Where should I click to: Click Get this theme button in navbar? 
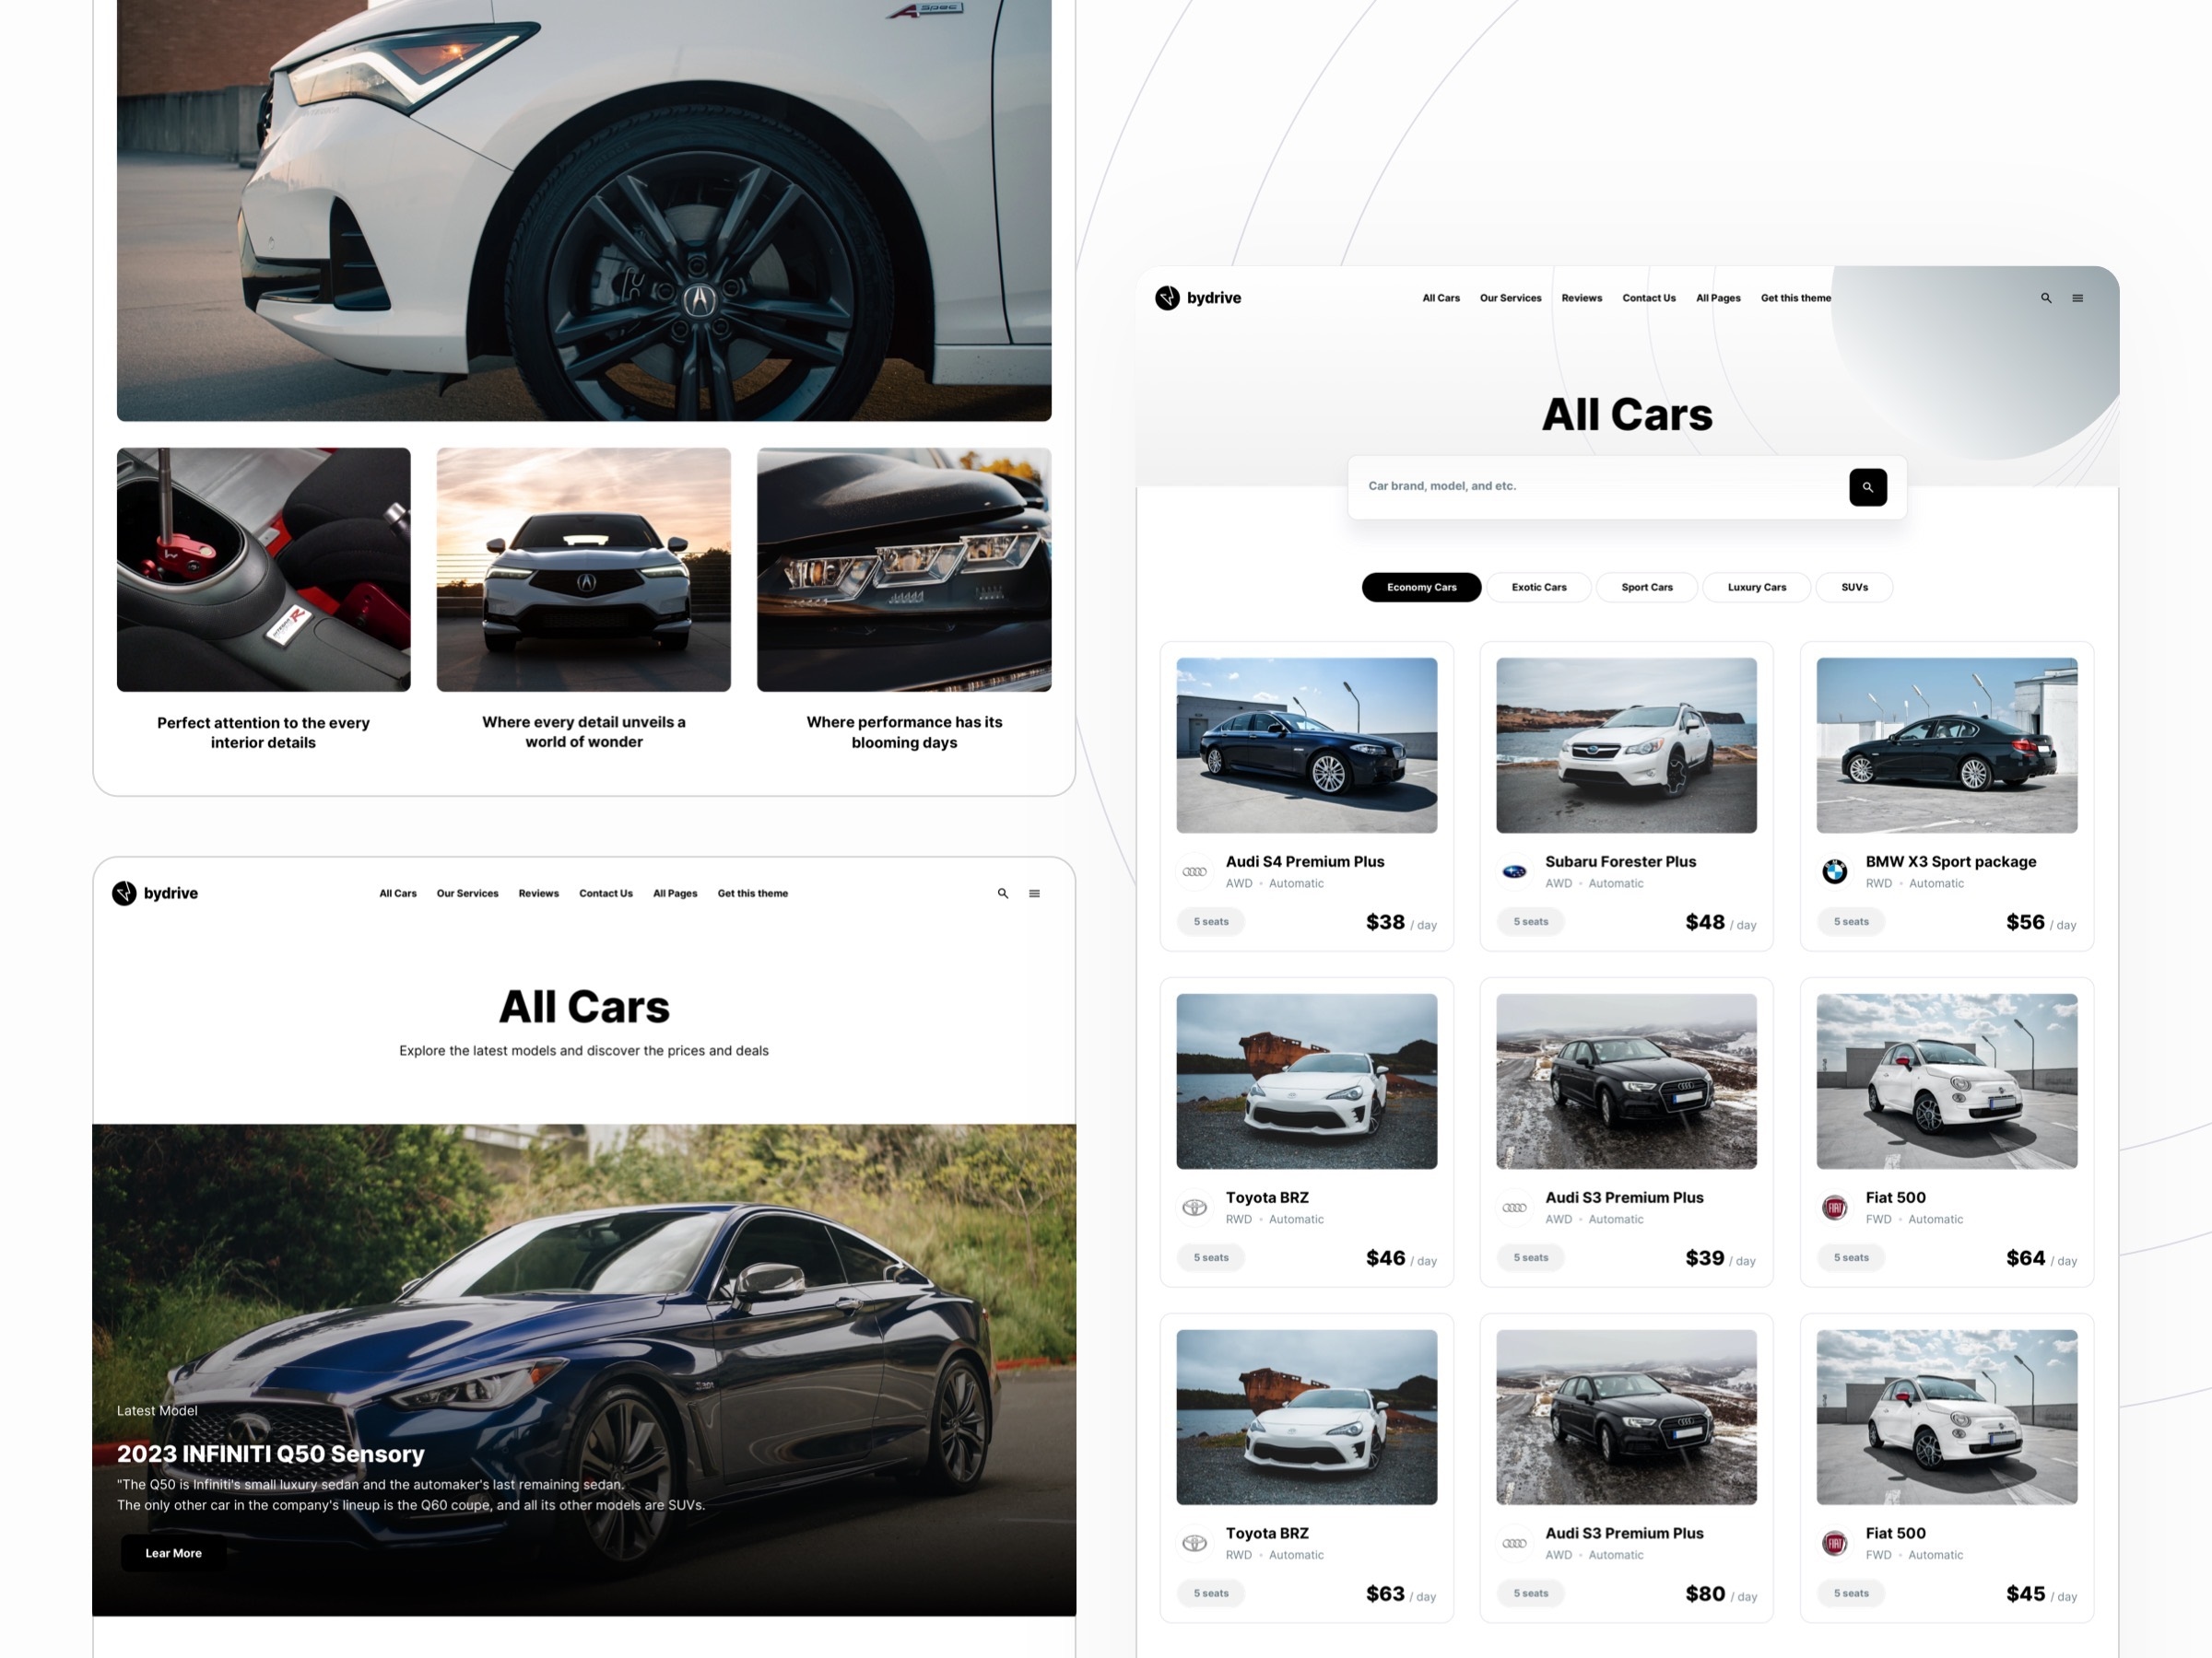pyautogui.click(x=1794, y=296)
